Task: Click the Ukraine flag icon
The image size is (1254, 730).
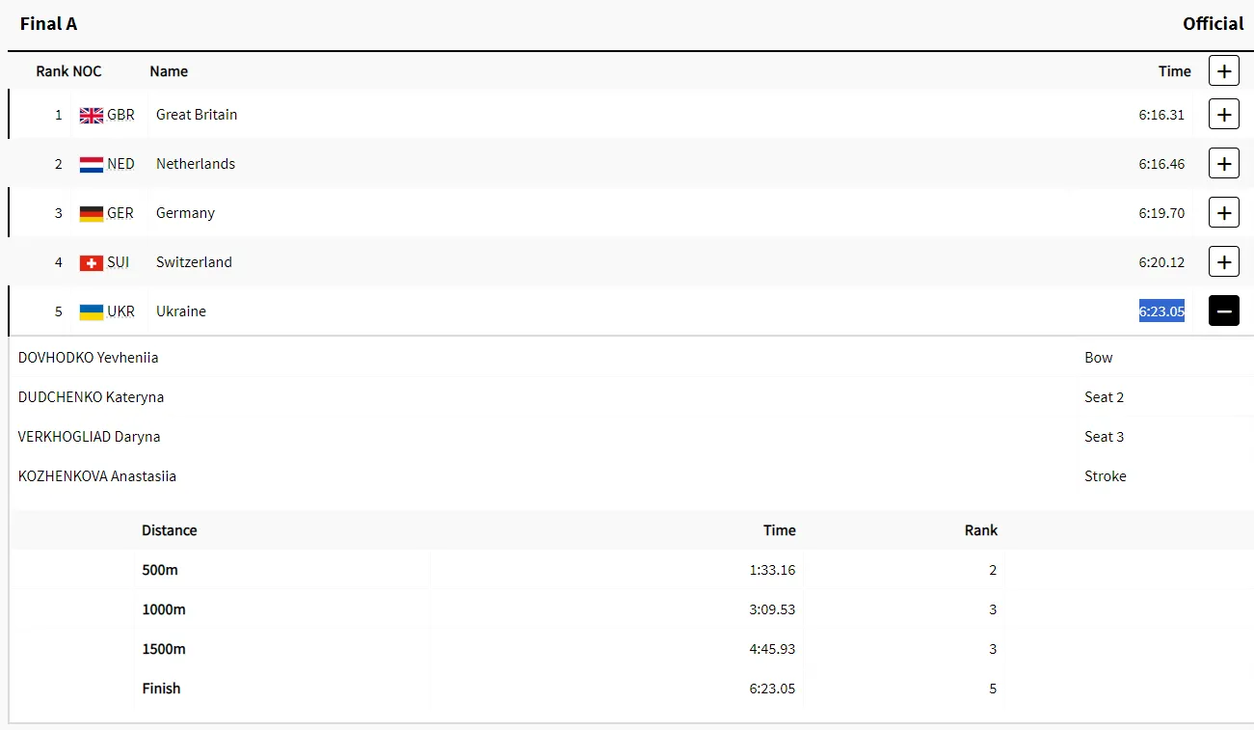Action: [92, 311]
